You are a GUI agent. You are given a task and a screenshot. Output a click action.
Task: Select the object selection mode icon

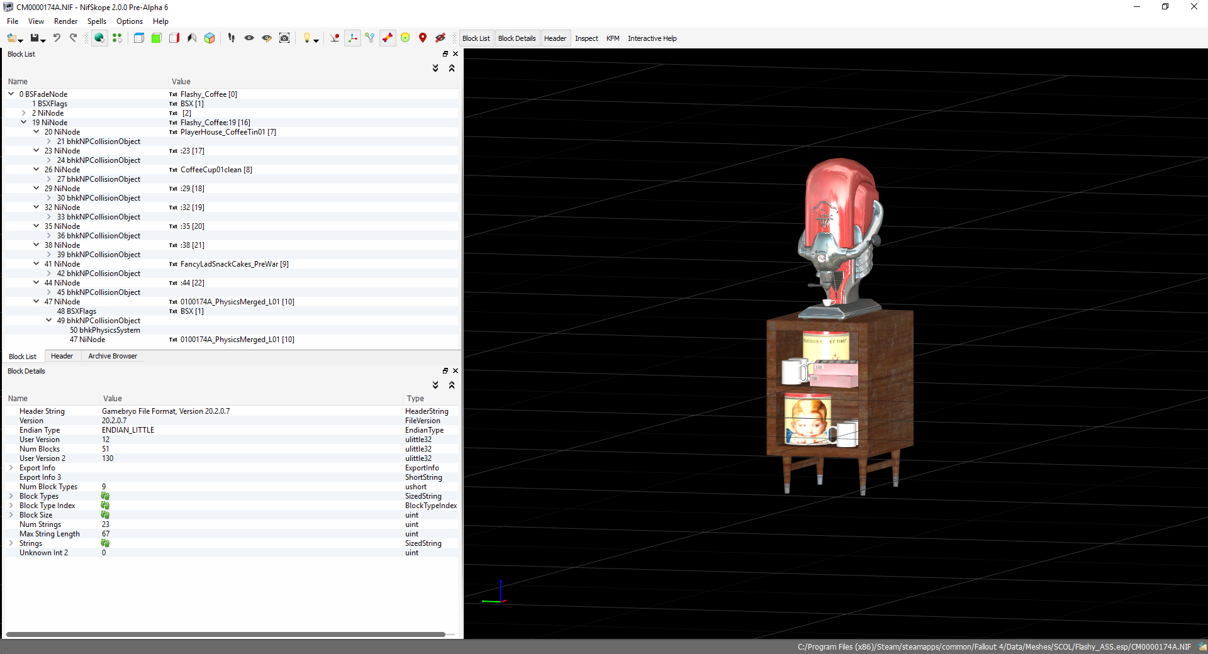tap(99, 38)
